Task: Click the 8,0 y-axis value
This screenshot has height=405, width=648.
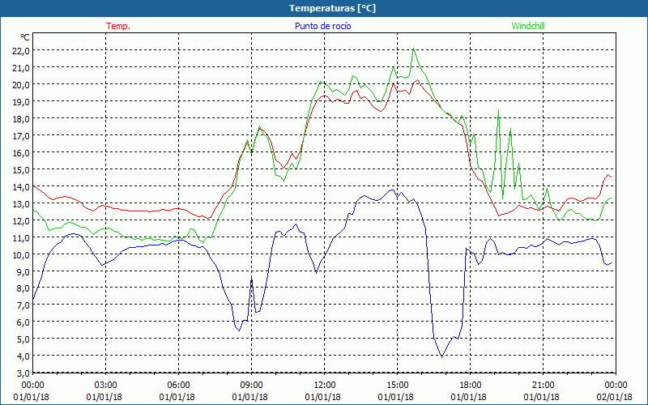Action: (23, 288)
